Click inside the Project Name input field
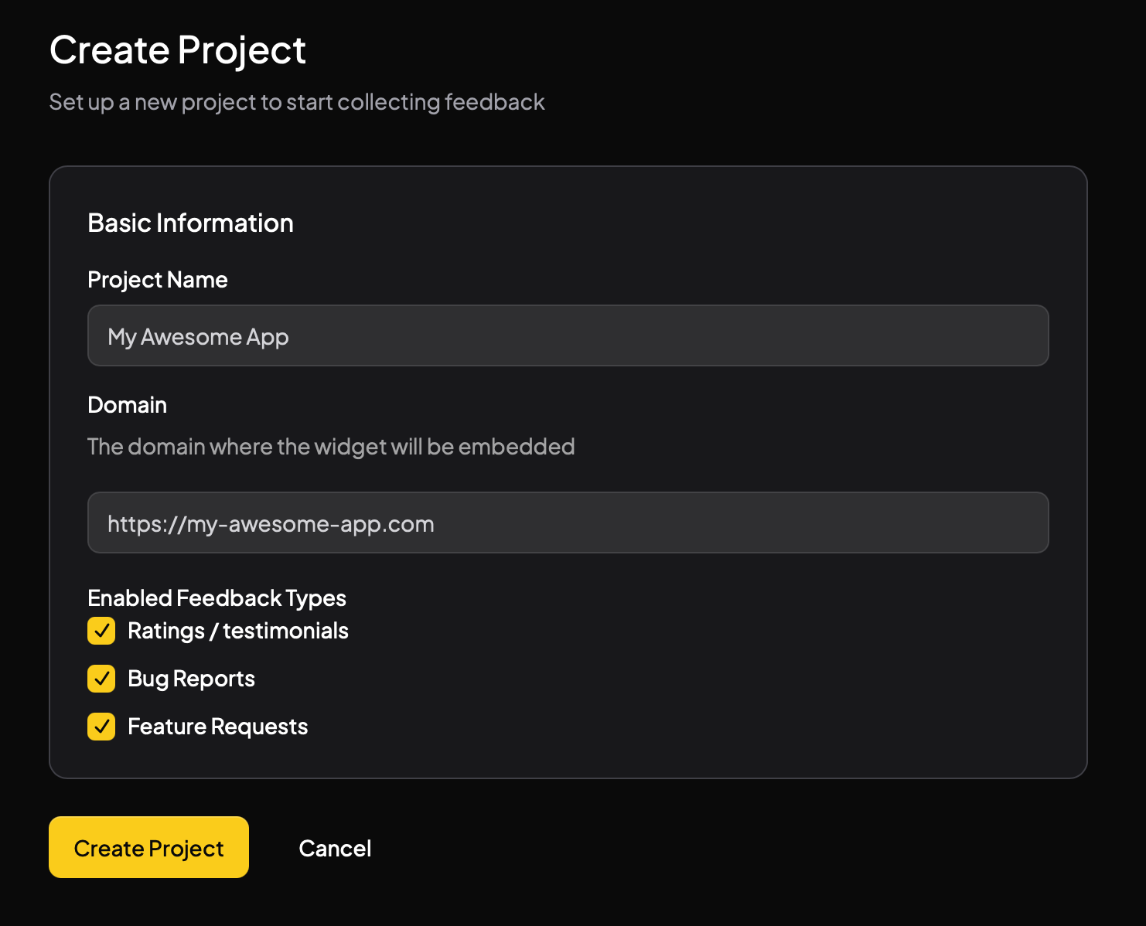This screenshot has width=1146, height=926. click(x=568, y=335)
